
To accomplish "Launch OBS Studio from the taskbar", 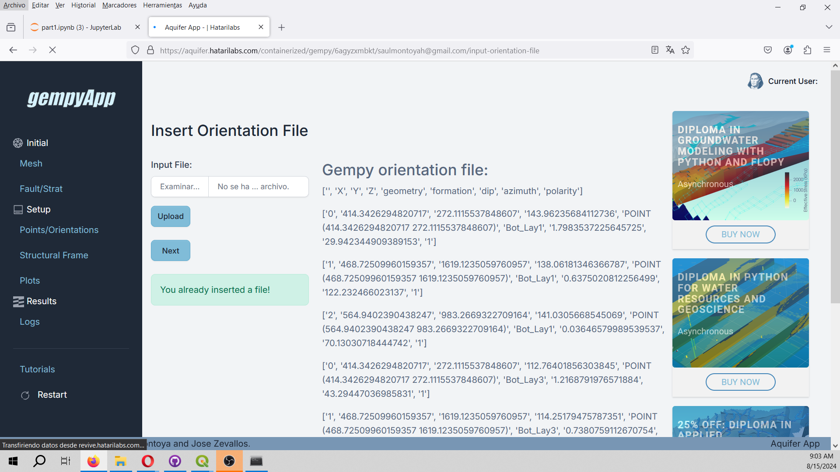I will [229, 461].
